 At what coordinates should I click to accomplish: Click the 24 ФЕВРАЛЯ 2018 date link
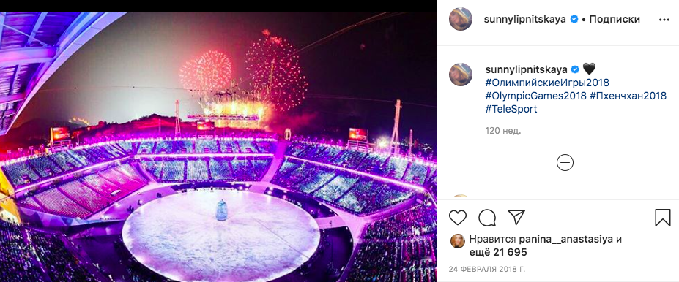(x=487, y=269)
